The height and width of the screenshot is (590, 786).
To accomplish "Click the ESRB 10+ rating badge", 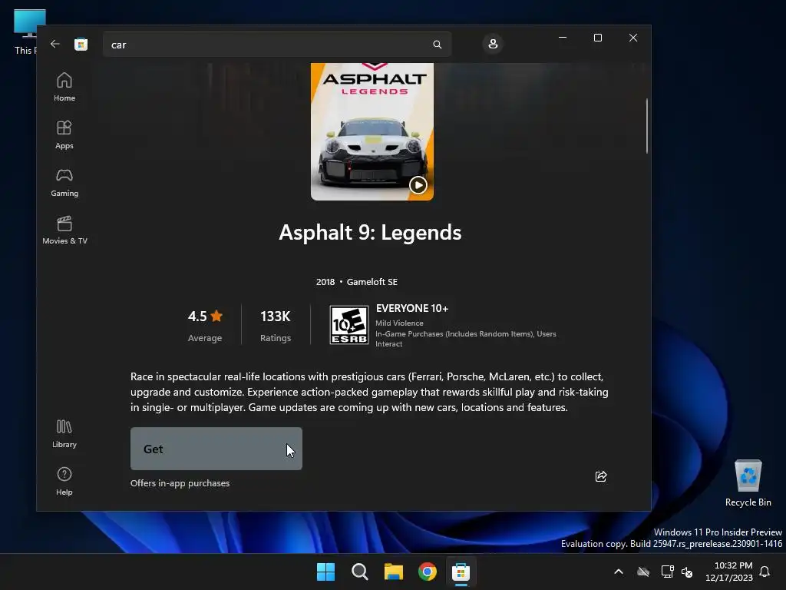I will [349, 325].
